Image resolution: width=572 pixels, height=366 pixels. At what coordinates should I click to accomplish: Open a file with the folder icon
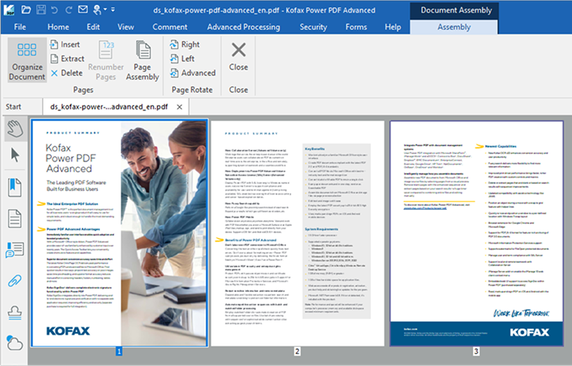pyautogui.click(x=26, y=10)
